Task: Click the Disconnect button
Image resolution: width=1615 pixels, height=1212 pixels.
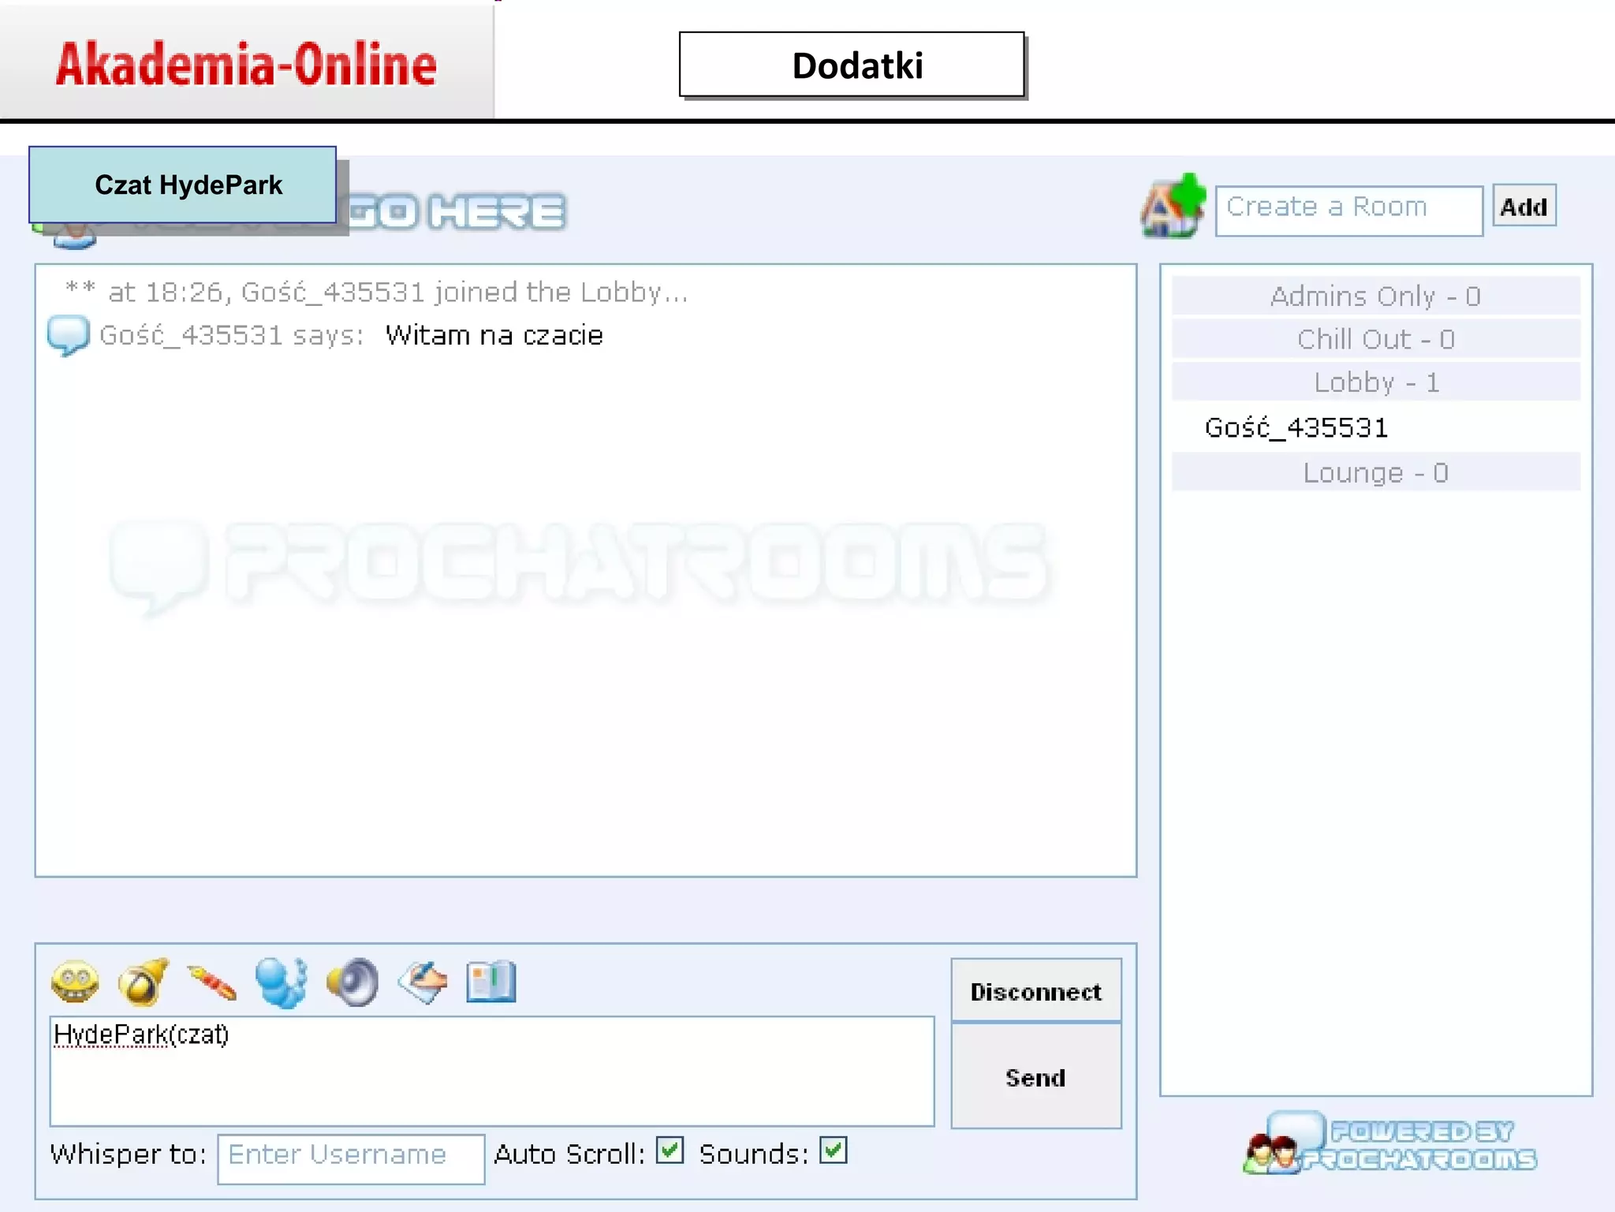Action: (x=1035, y=991)
